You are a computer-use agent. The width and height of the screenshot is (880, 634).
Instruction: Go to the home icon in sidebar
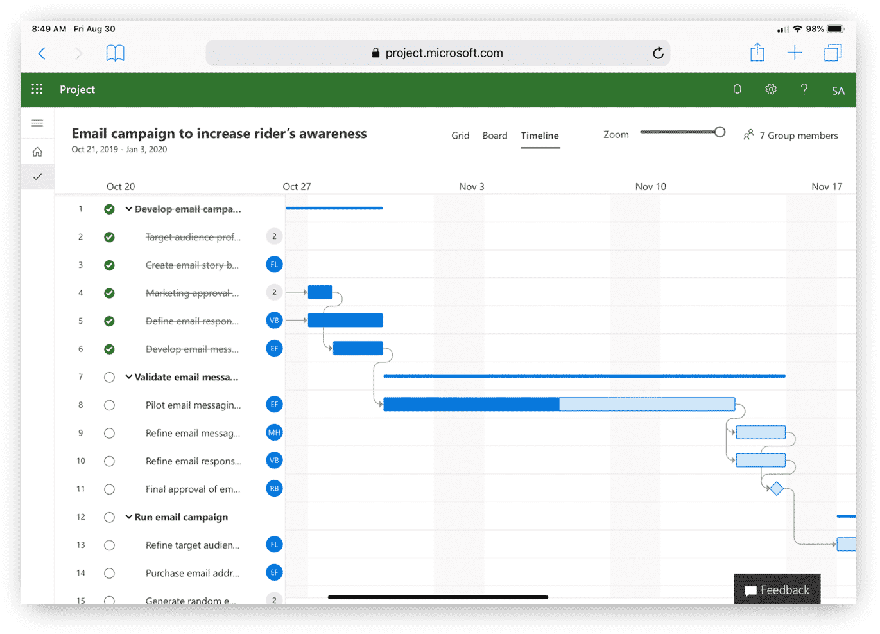pyautogui.click(x=37, y=152)
